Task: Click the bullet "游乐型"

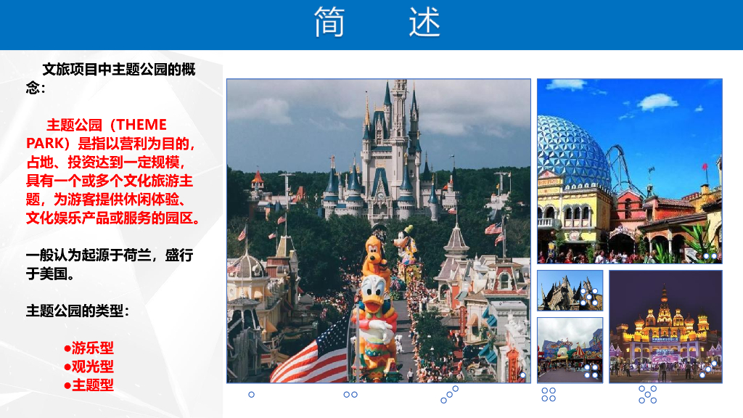Action: point(89,348)
